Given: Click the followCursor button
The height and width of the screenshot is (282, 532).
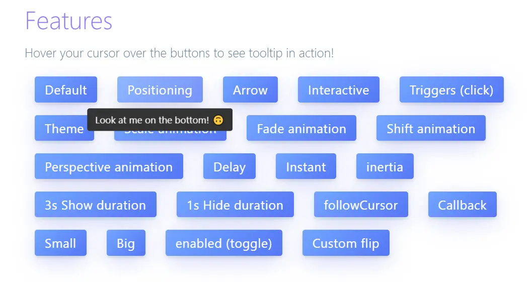Looking at the screenshot, I should point(361,205).
